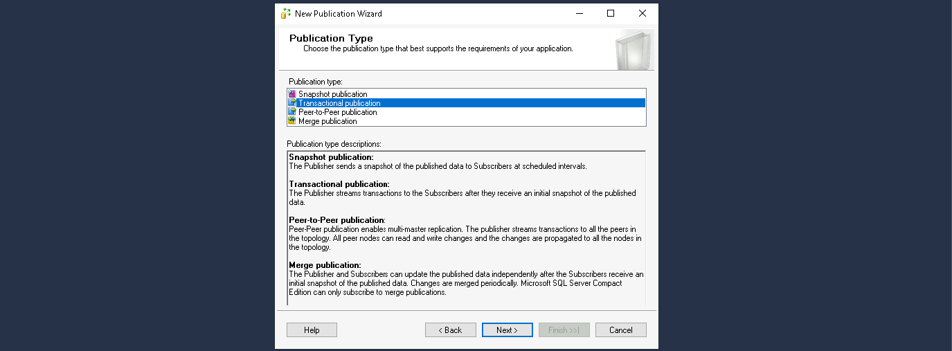Click the Snapshot publication icon
Screen dimensions: 952x351
pyautogui.click(x=292, y=94)
